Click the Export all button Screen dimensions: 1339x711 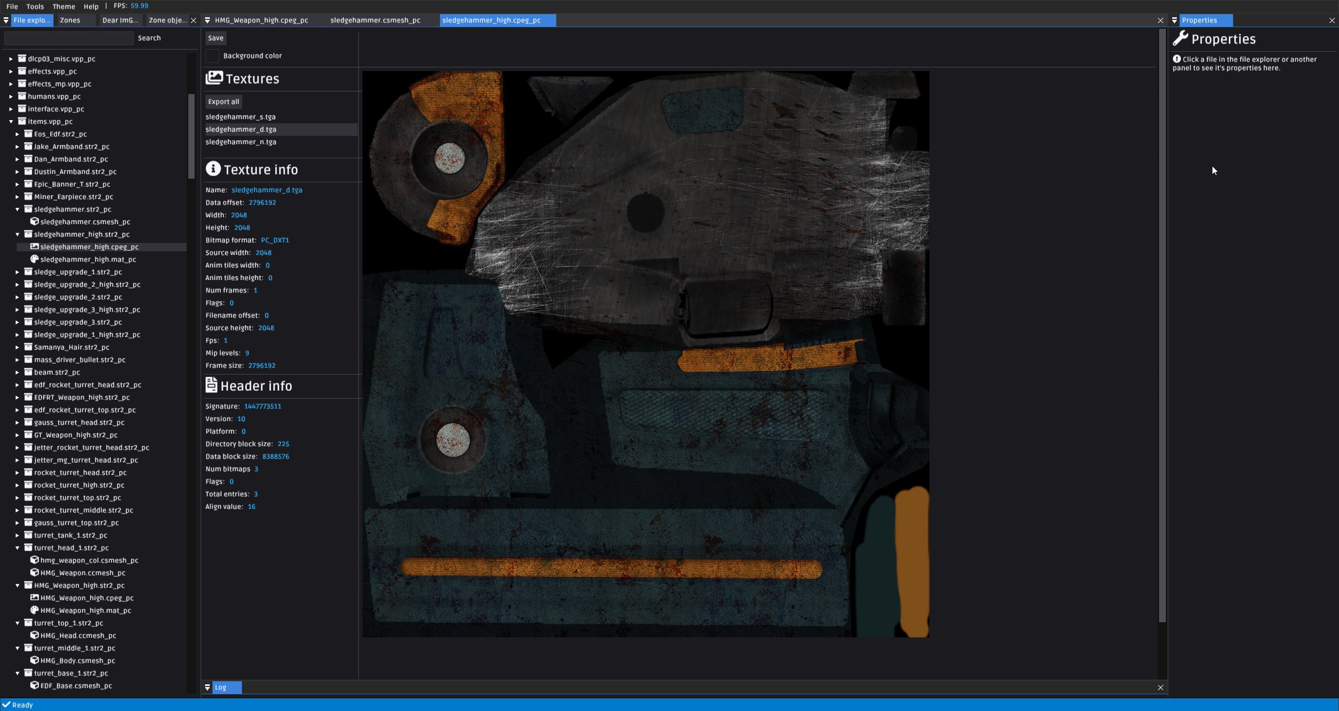223,102
